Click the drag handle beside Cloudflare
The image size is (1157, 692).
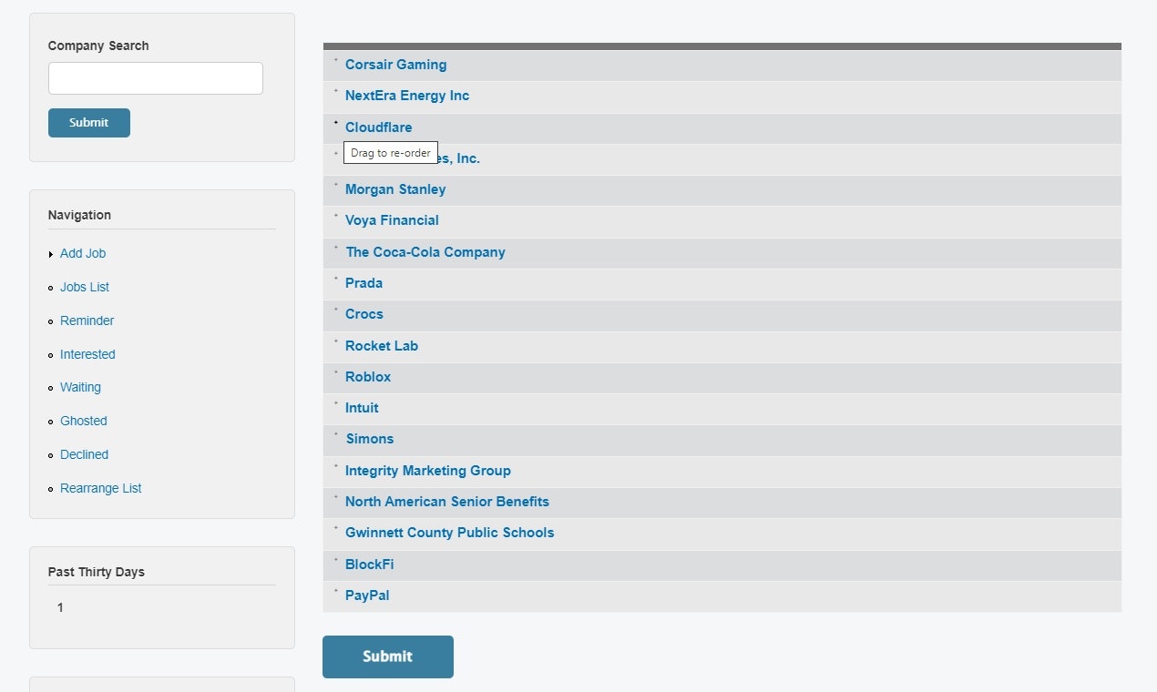[x=335, y=122]
